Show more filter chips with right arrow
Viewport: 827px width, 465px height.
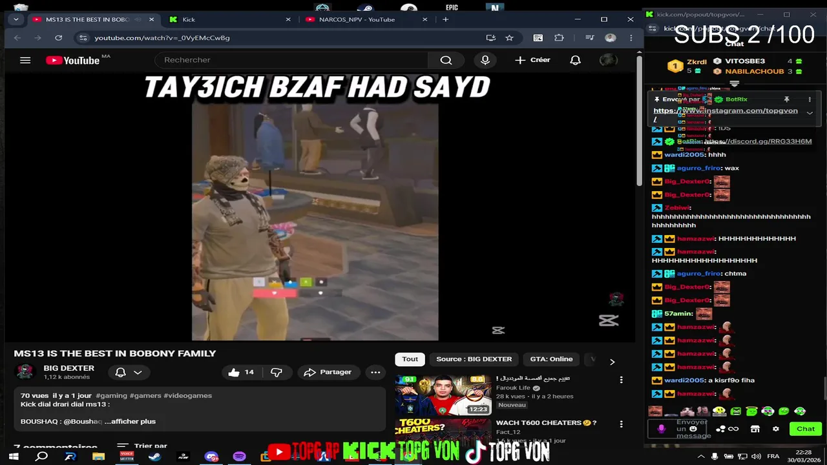(x=612, y=362)
